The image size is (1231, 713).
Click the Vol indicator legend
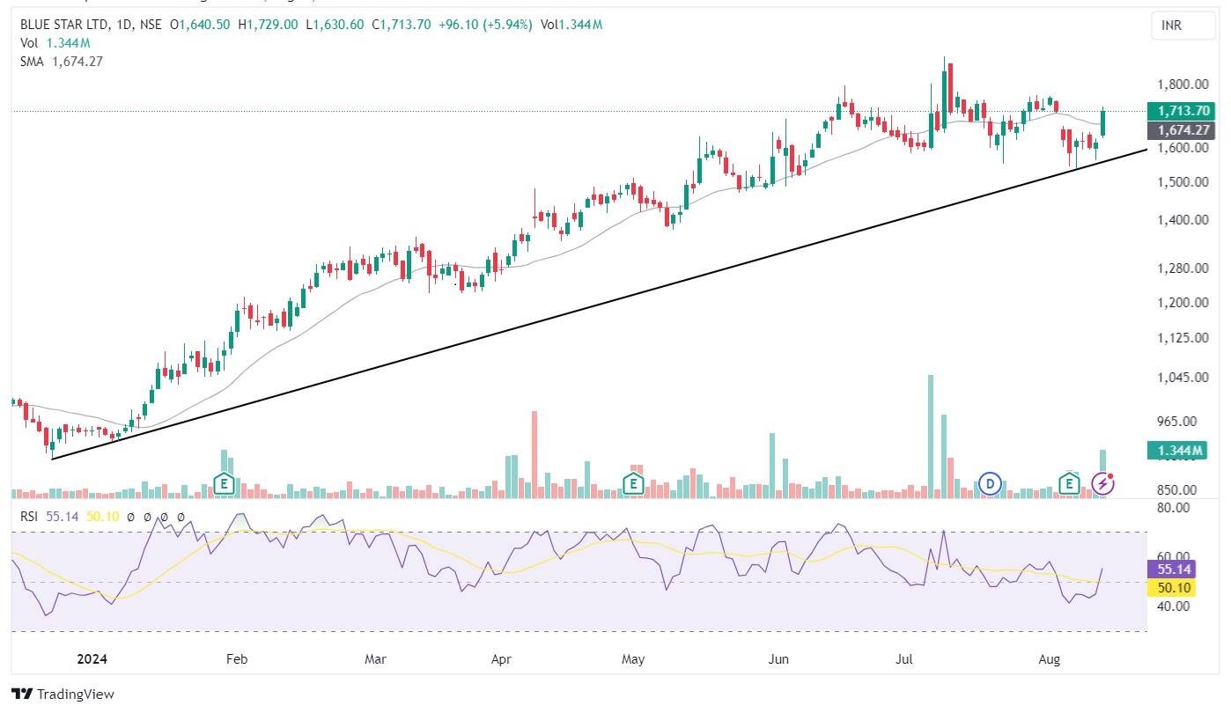(x=30, y=43)
